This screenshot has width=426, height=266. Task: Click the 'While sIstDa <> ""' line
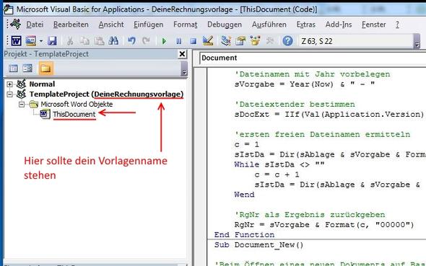pos(279,164)
